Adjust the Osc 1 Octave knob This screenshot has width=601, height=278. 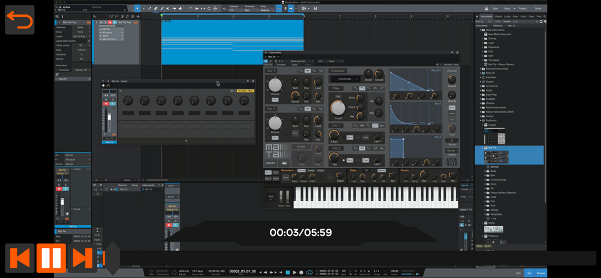coord(275,85)
